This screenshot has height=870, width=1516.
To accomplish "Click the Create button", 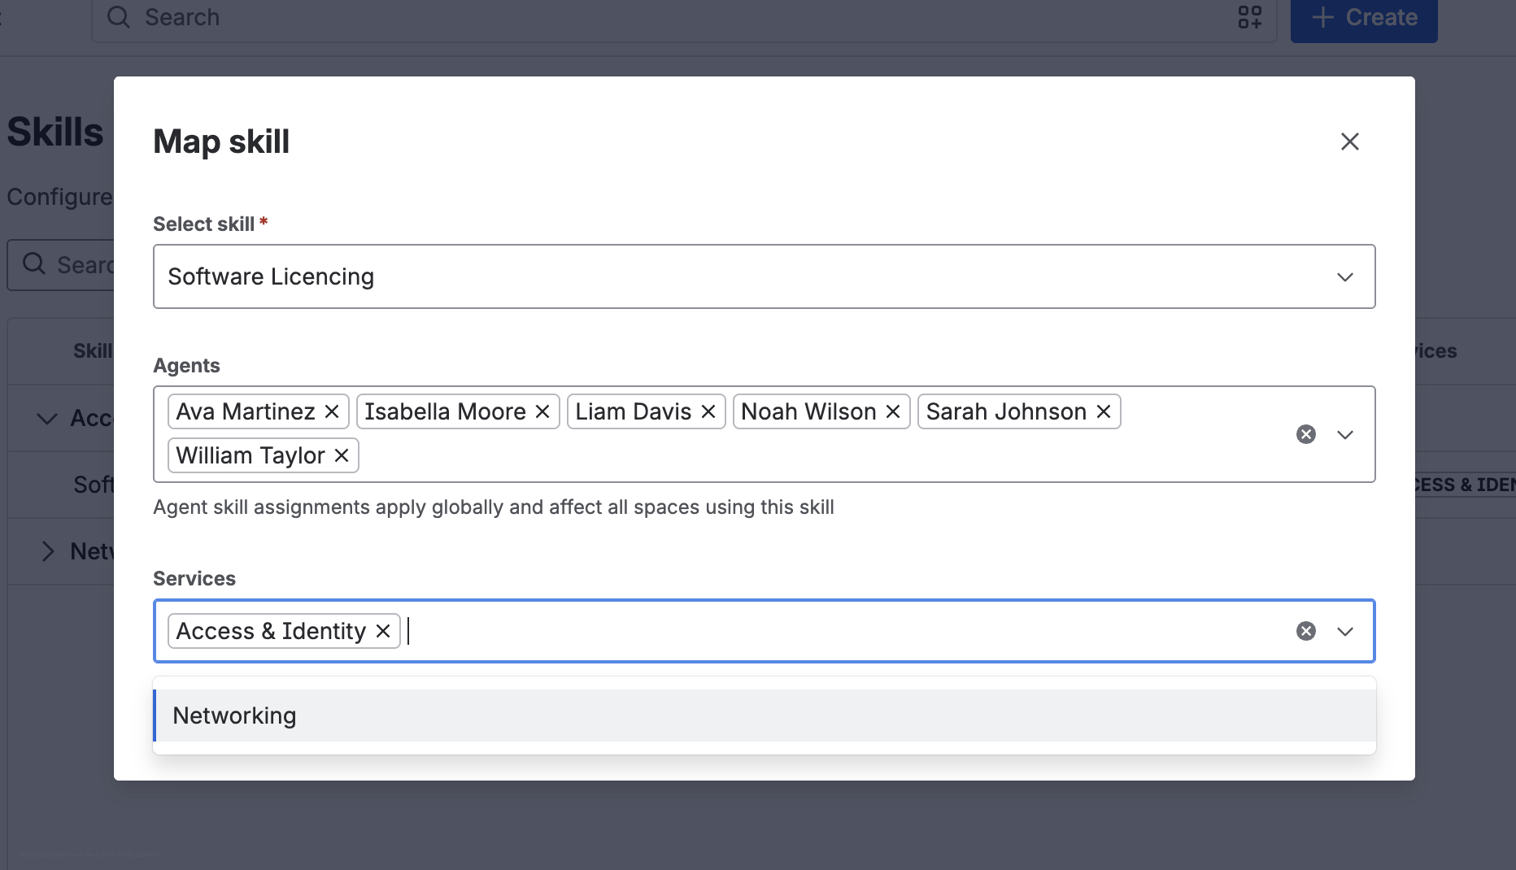I will (1364, 18).
